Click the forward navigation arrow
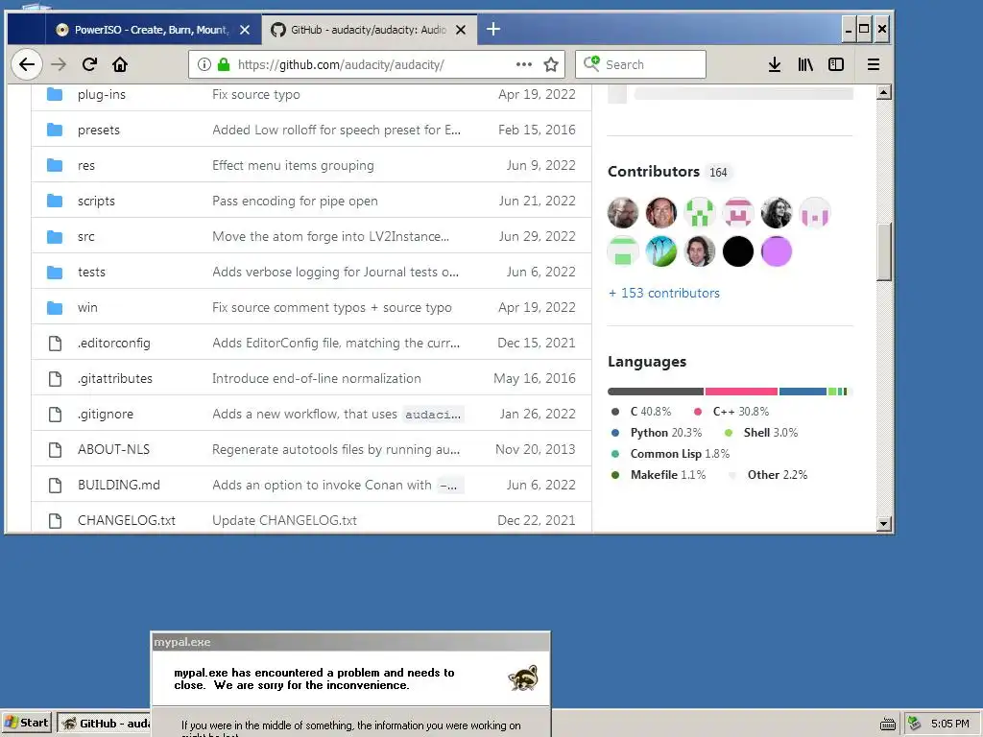 [x=59, y=64]
